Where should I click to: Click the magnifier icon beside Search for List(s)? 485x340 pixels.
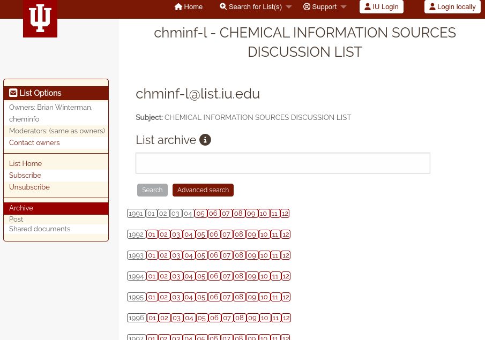(223, 6)
